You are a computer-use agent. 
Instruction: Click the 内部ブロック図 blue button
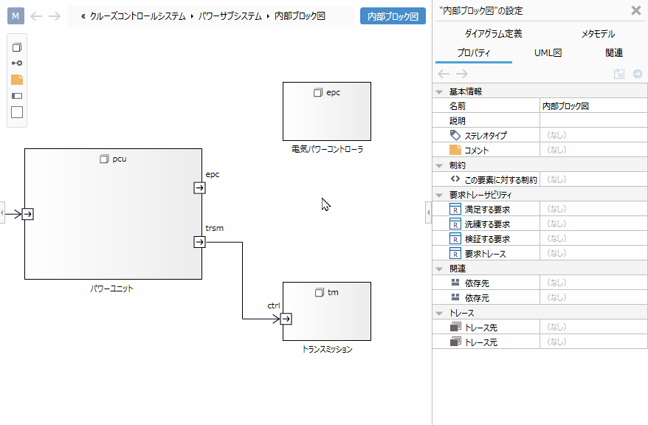tap(393, 16)
